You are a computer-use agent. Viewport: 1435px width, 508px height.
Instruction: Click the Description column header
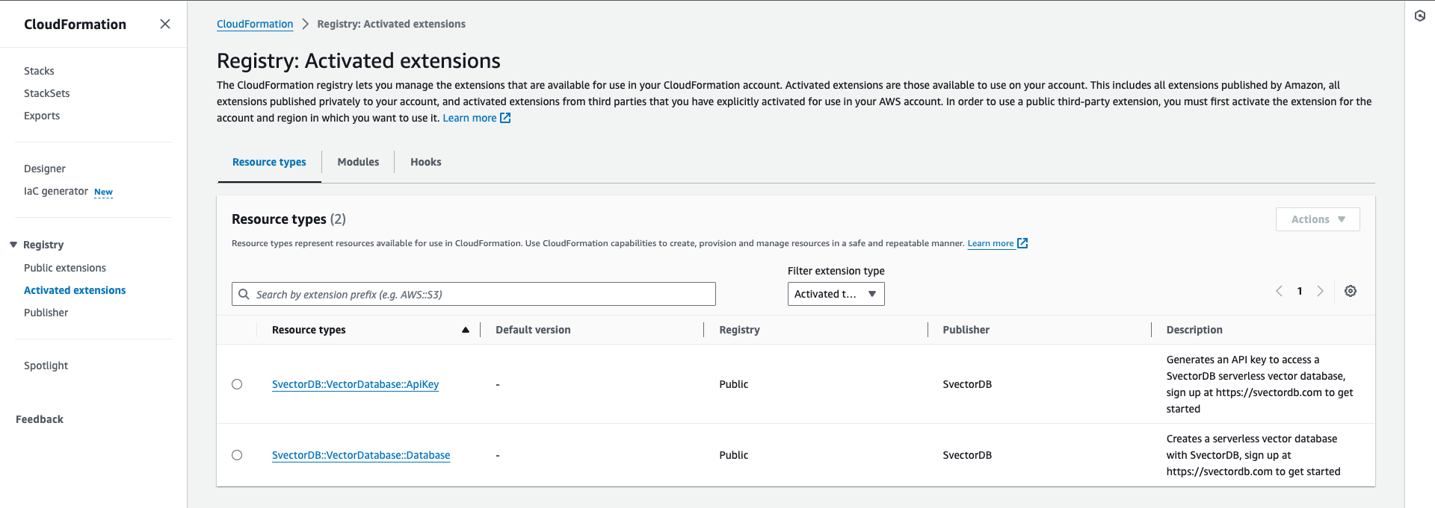point(1194,330)
